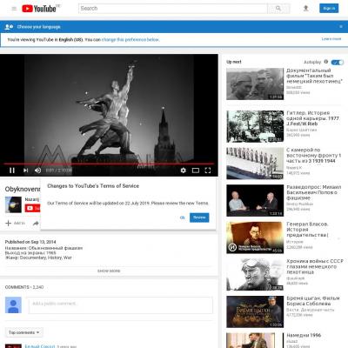Open 'Хроника войны с СССР' video title
This screenshot has width=348, height=348.
pos(315,266)
